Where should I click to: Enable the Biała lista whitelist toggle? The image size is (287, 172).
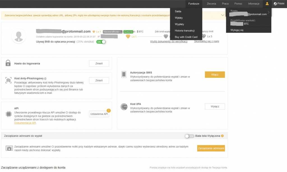(x=189, y=136)
